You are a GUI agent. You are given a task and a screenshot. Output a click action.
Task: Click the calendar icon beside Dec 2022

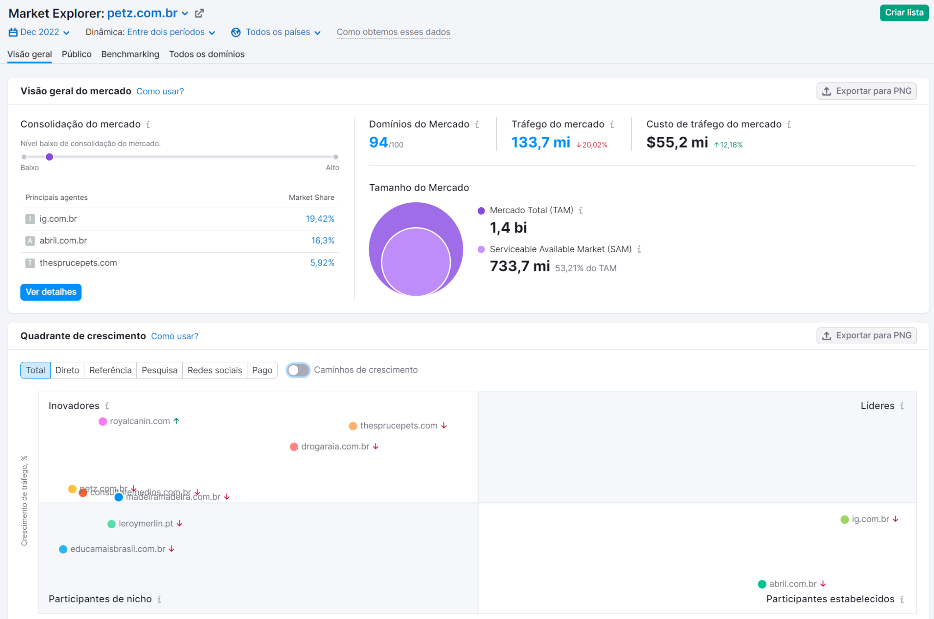pyautogui.click(x=13, y=32)
